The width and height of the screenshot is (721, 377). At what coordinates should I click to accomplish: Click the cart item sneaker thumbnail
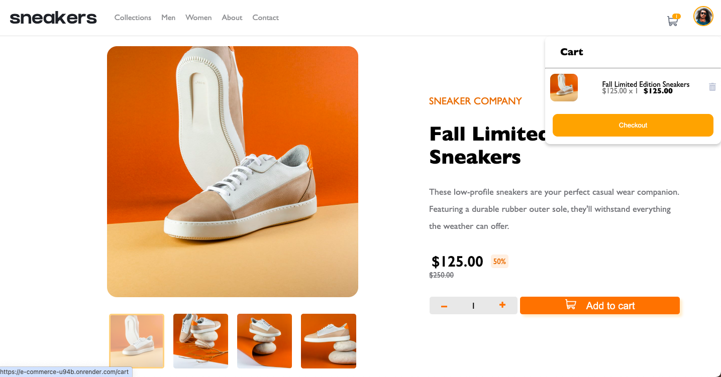564,87
